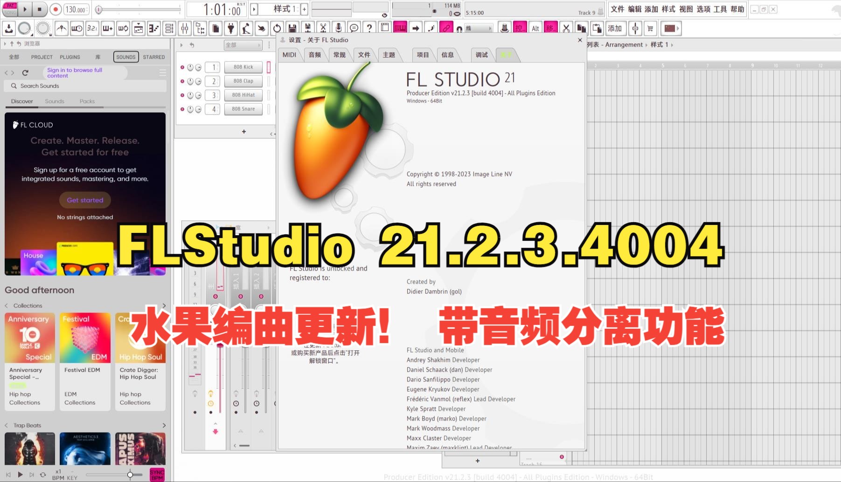
Task: Switch to the MIDI settings tab
Action: point(289,54)
